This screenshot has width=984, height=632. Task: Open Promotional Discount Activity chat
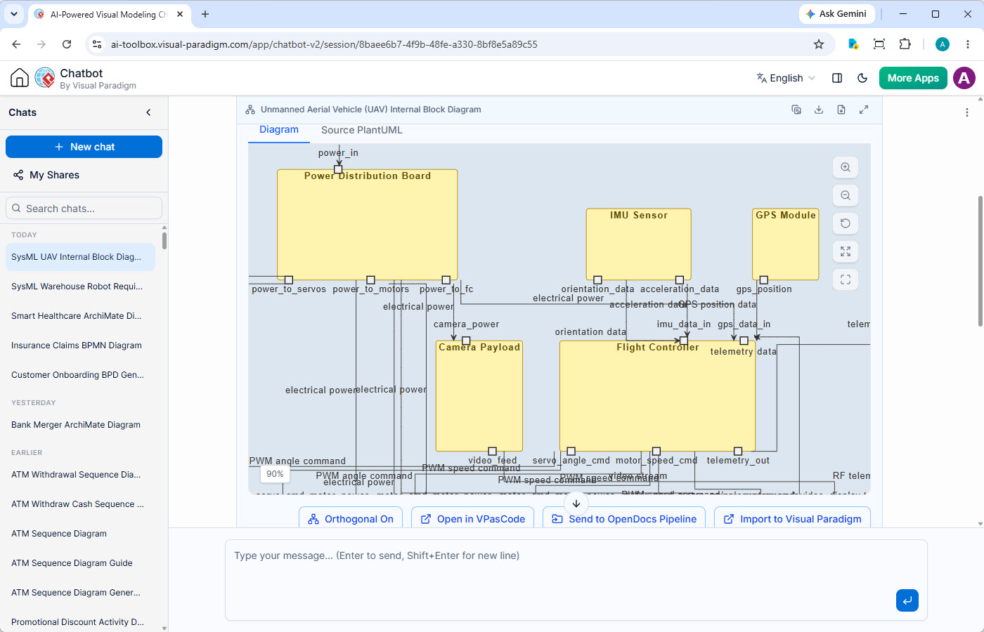coord(80,622)
